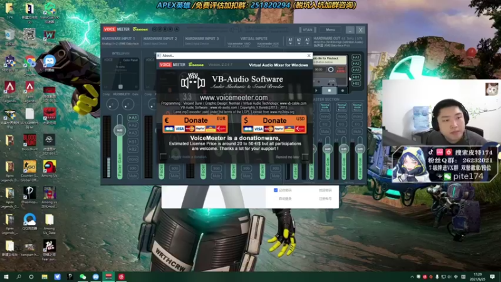Click the Gate knob on Hardware Input 1
Viewport: 501px width, 282px height.
pyautogui.click(x=128, y=104)
